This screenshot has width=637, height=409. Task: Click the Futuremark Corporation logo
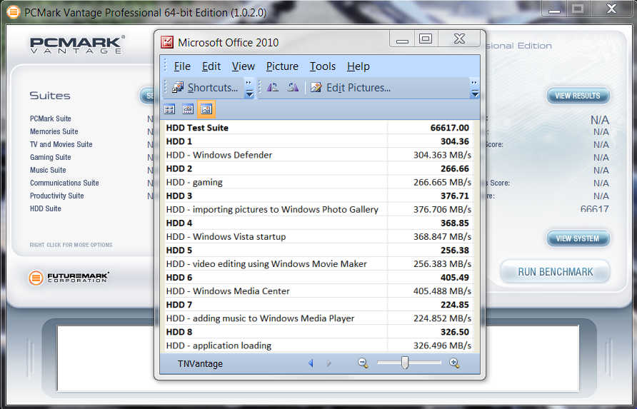click(x=69, y=278)
